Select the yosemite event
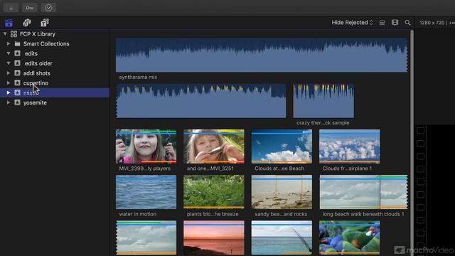This screenshot has height=256, width=455. (x=55, y=102)
